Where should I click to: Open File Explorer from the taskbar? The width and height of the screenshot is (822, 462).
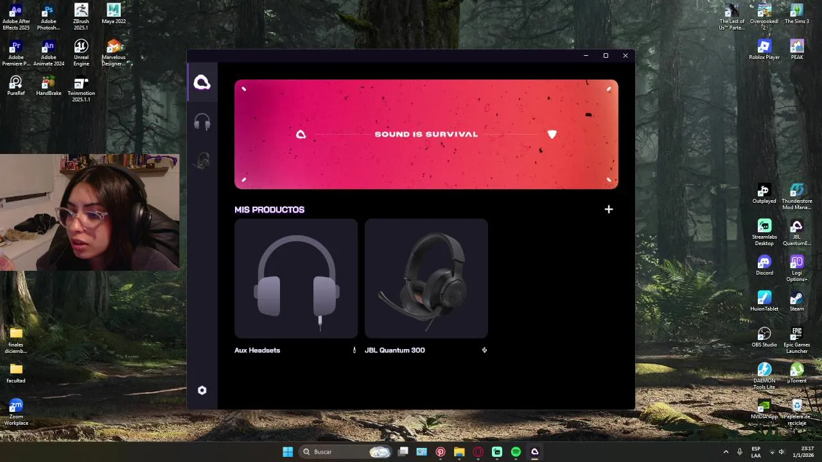point(459,452)
